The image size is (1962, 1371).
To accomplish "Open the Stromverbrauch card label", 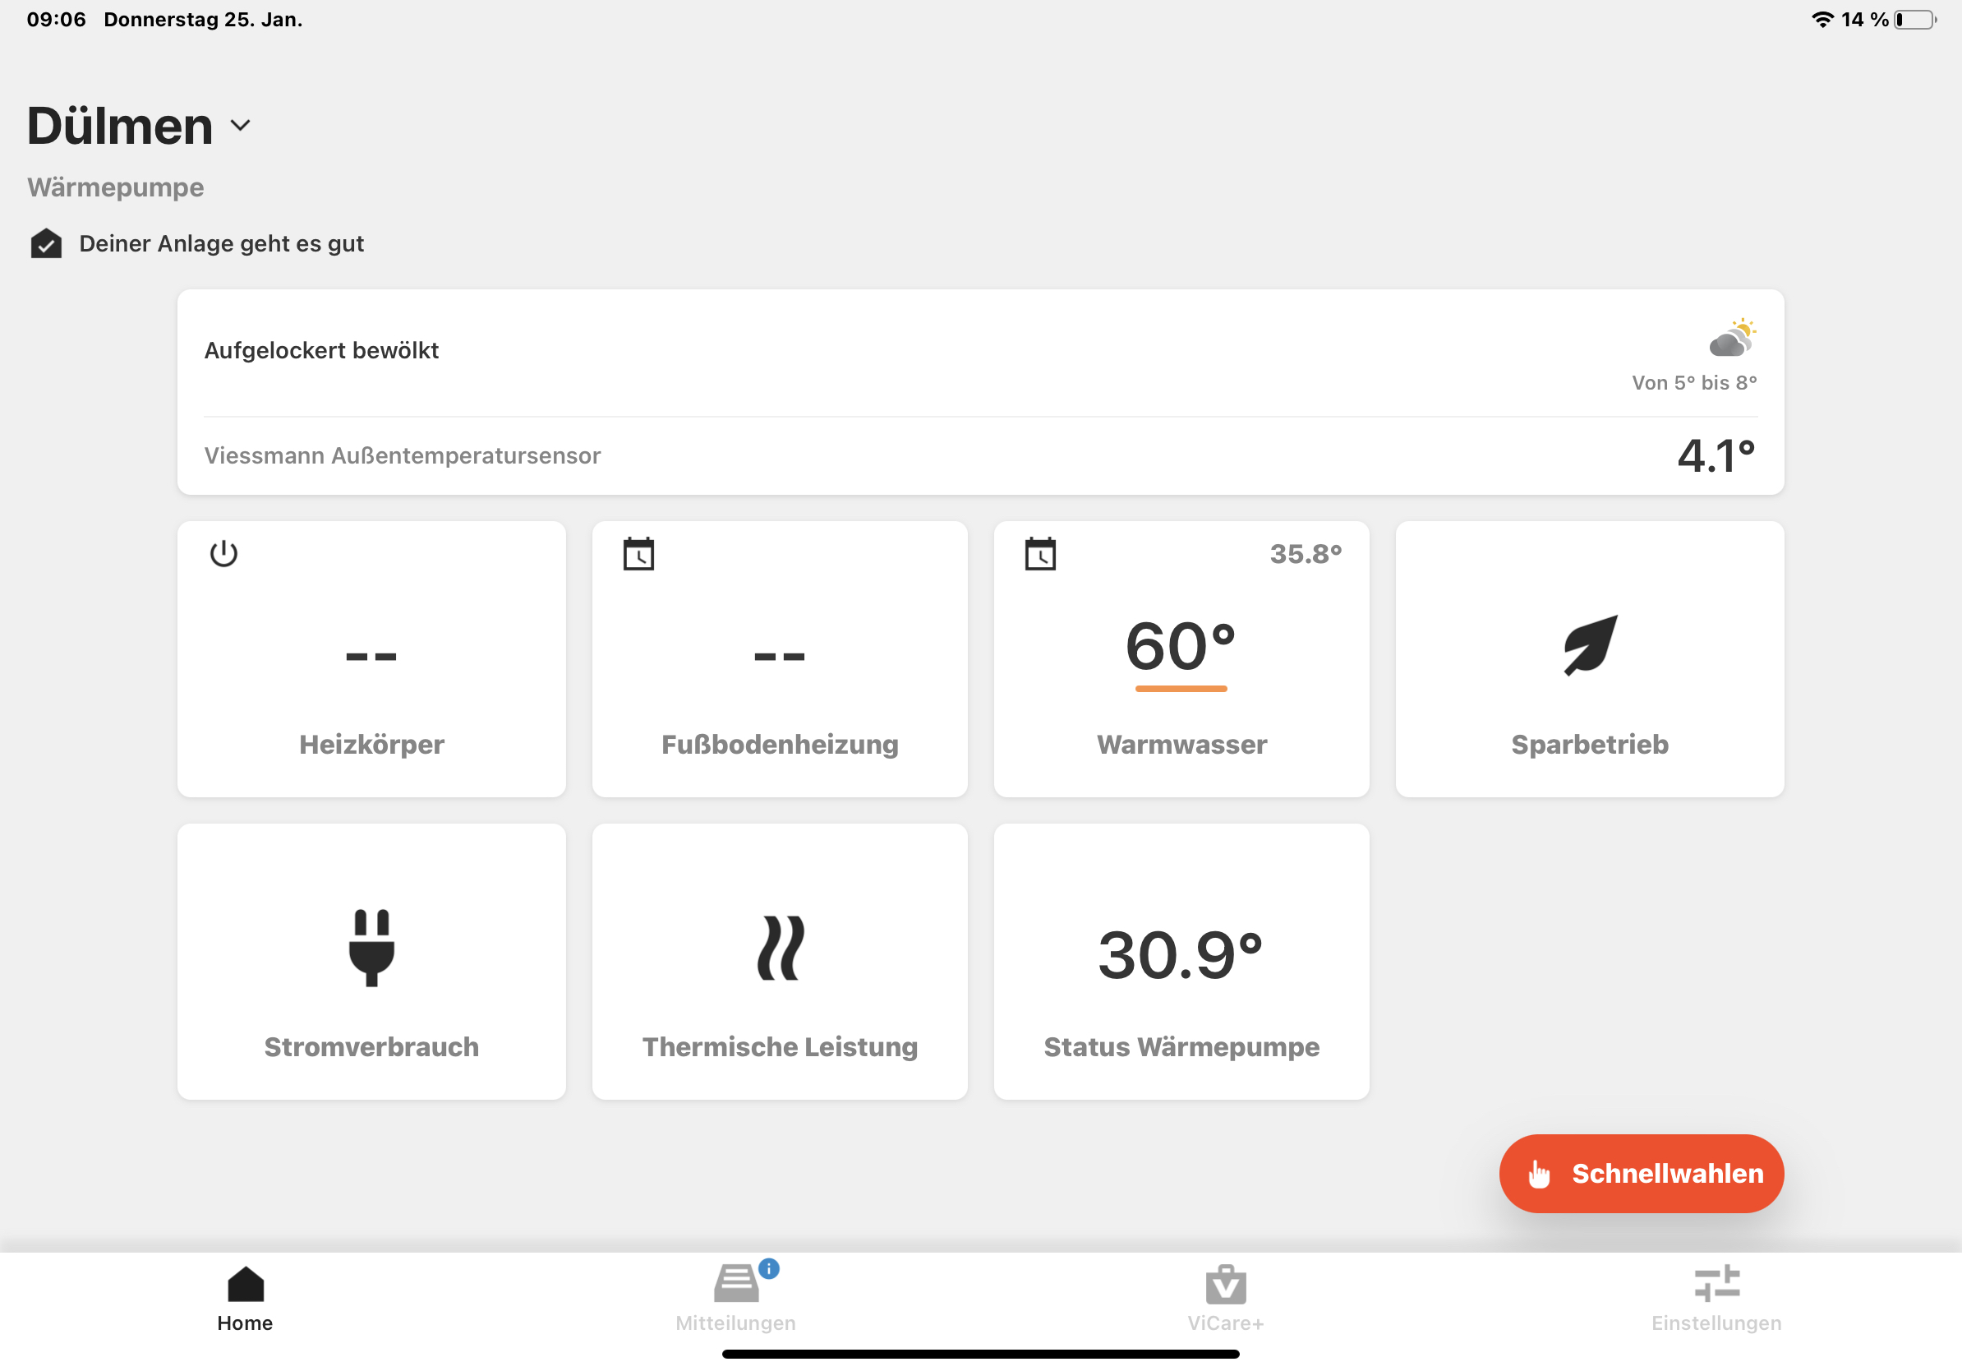I will (x=371, y=1047).
